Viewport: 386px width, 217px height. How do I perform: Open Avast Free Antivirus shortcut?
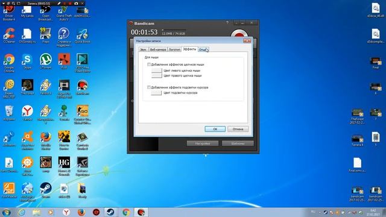tap(27, 140)
